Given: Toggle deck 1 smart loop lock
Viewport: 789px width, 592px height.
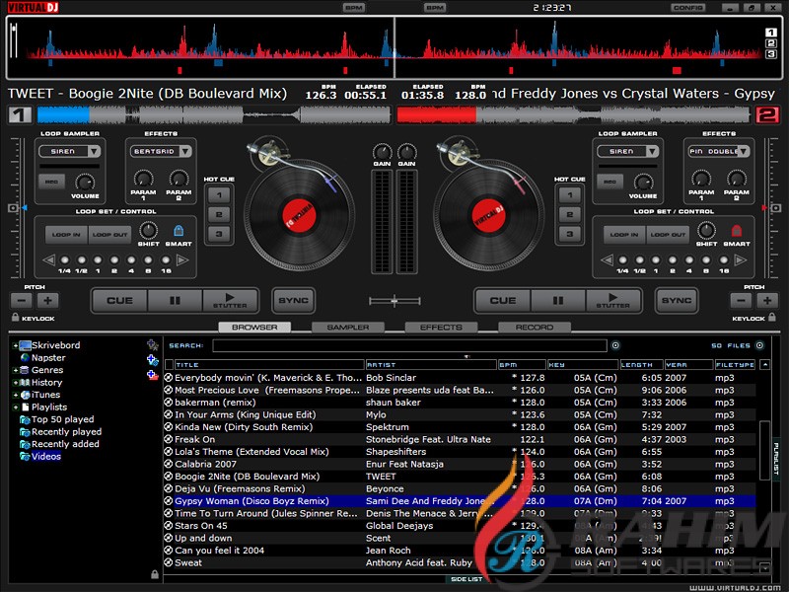Looking at the screenshot, I should click(x=179, y=231).
